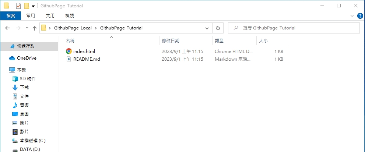
Task: Select the OneDrive cloud icon in sidebar
Action: click(x=12, y=58)
